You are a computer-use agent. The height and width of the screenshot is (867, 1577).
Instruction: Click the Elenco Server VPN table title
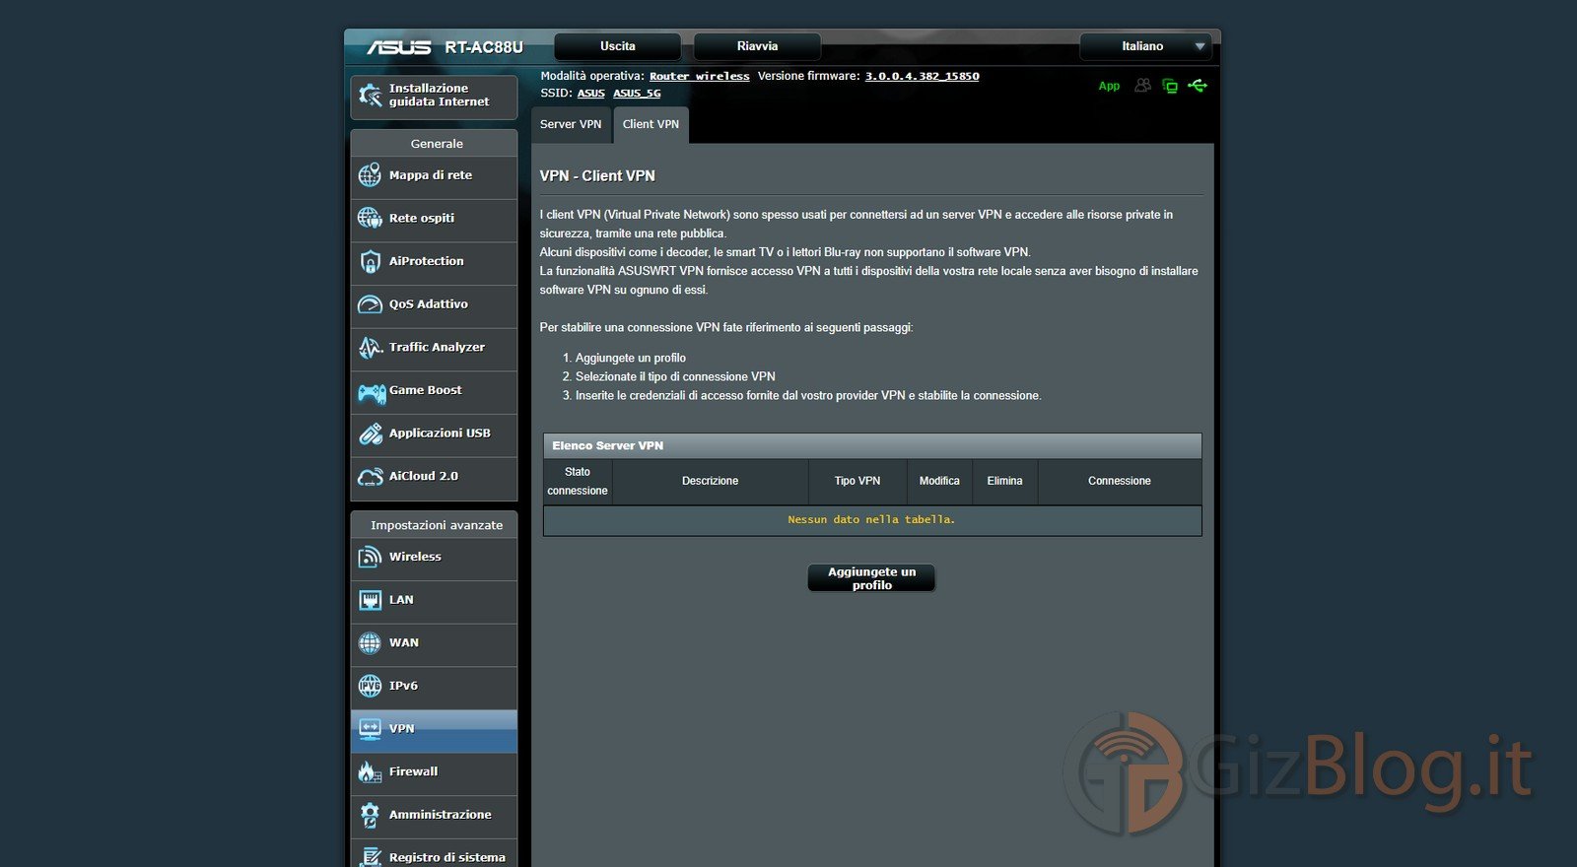tap(607, 446)
